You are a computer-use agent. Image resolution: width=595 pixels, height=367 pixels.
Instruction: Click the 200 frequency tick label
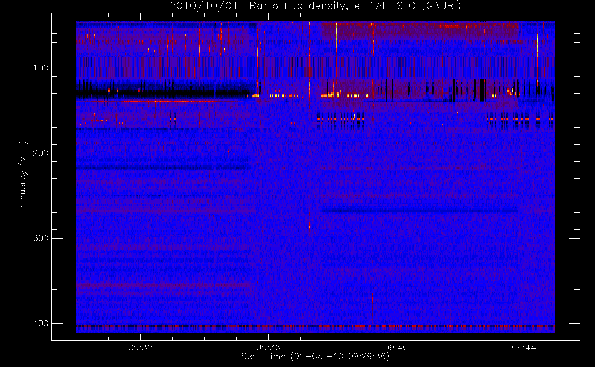coord(41,153)
